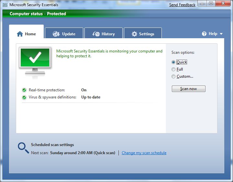
Task: Close the Security Essentials window
Action: click(223, 4)
